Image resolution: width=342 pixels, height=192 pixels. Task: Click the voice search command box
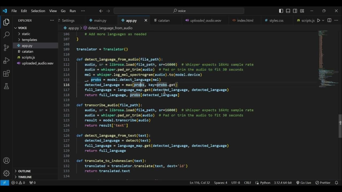(x=179, y=11)
